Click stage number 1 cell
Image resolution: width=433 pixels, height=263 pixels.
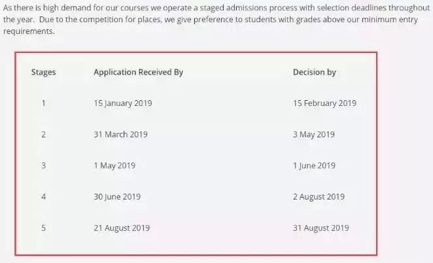[x=43, y=103]
